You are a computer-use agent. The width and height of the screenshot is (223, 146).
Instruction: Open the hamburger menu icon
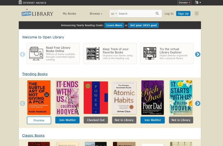[x=197, y=14]
